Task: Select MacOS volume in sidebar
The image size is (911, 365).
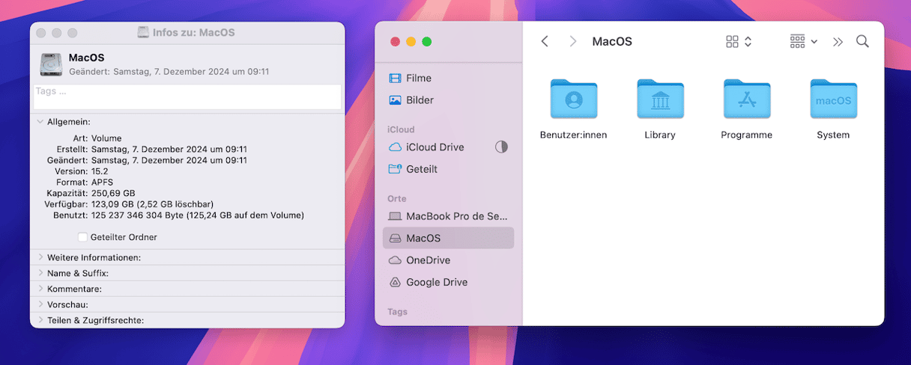Action: coord(448,238)
